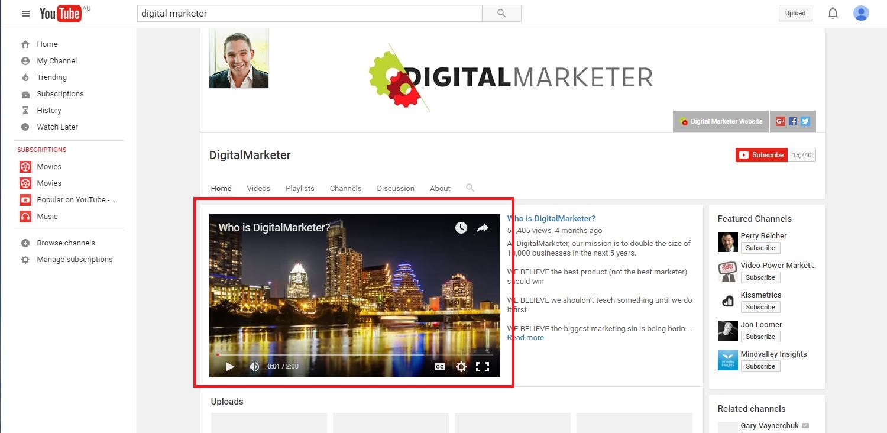
Task: Open the account avatar menu
Action: click(x=861, y=13)
